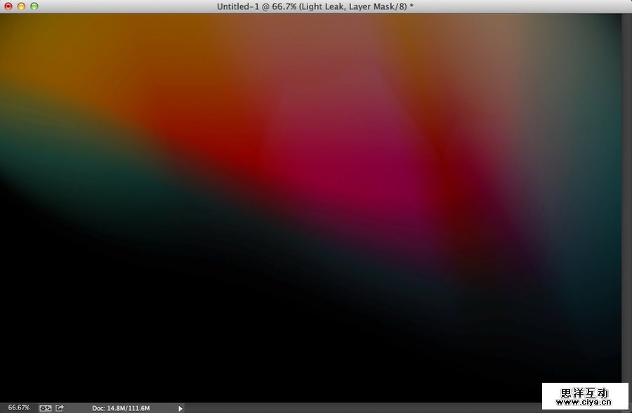Expand the status bar info options arrow

[x=180, y=407]
